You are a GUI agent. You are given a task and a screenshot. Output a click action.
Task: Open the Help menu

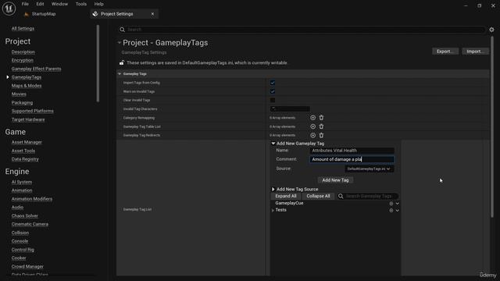click(x=99, y=4)
